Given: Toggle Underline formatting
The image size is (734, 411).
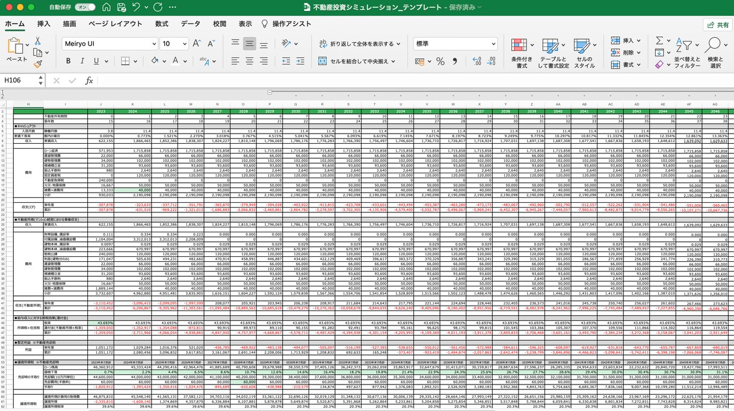Looking at the screenshot, I should point(96,61).
